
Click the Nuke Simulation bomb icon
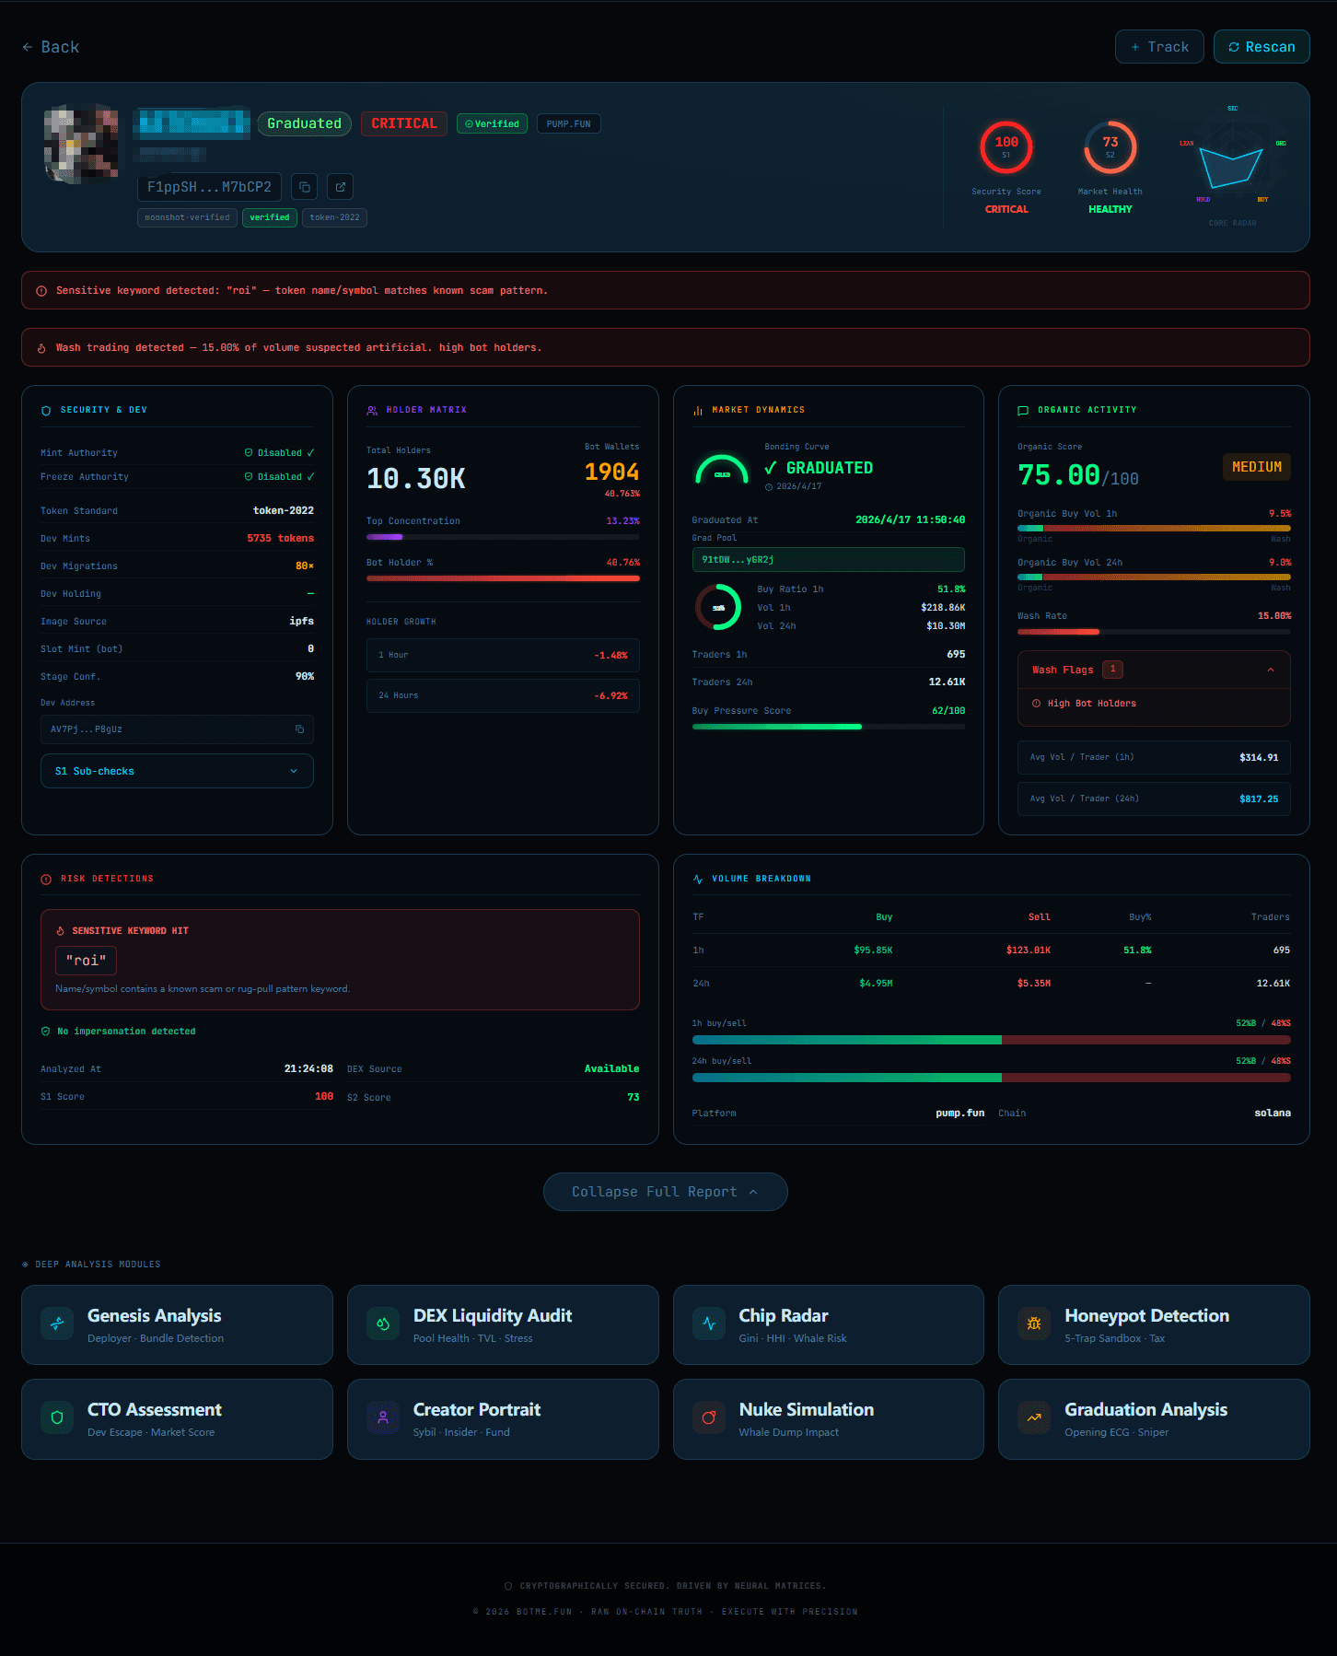point(709,1418)
